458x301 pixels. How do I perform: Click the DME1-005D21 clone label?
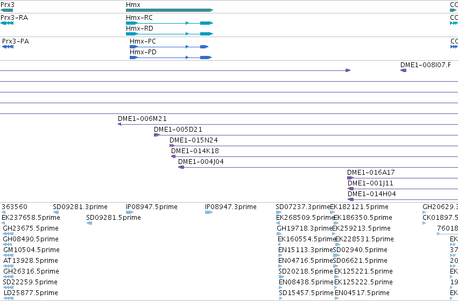click(178, 130)
